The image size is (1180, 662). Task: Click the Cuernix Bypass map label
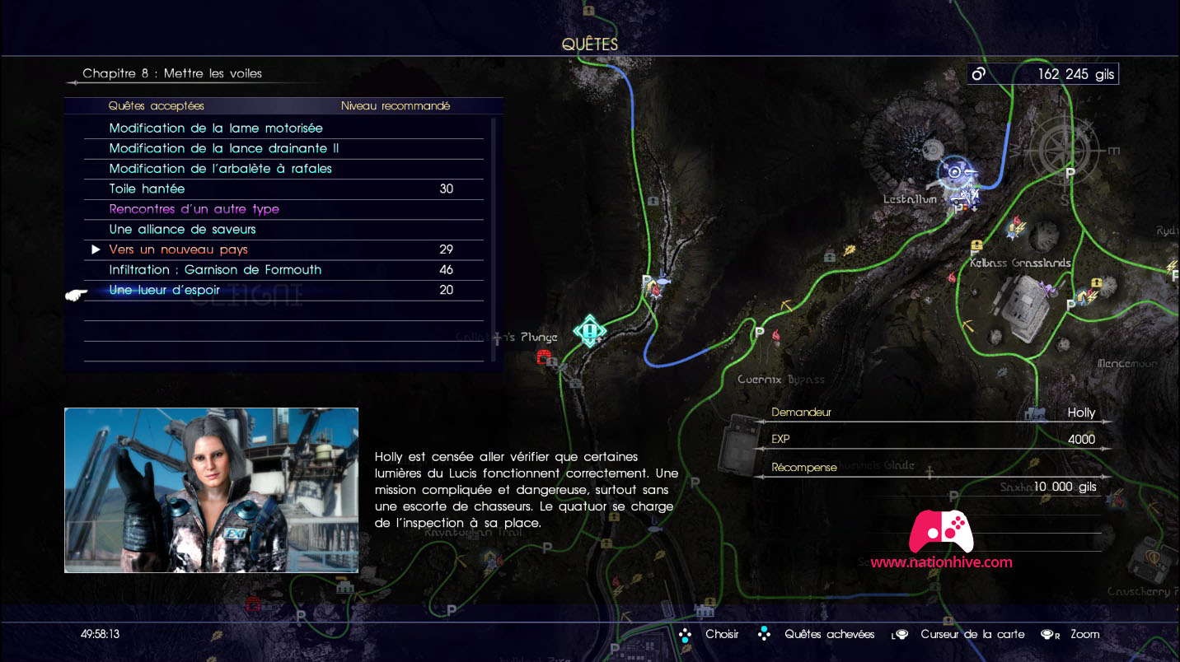coord(780,380)
